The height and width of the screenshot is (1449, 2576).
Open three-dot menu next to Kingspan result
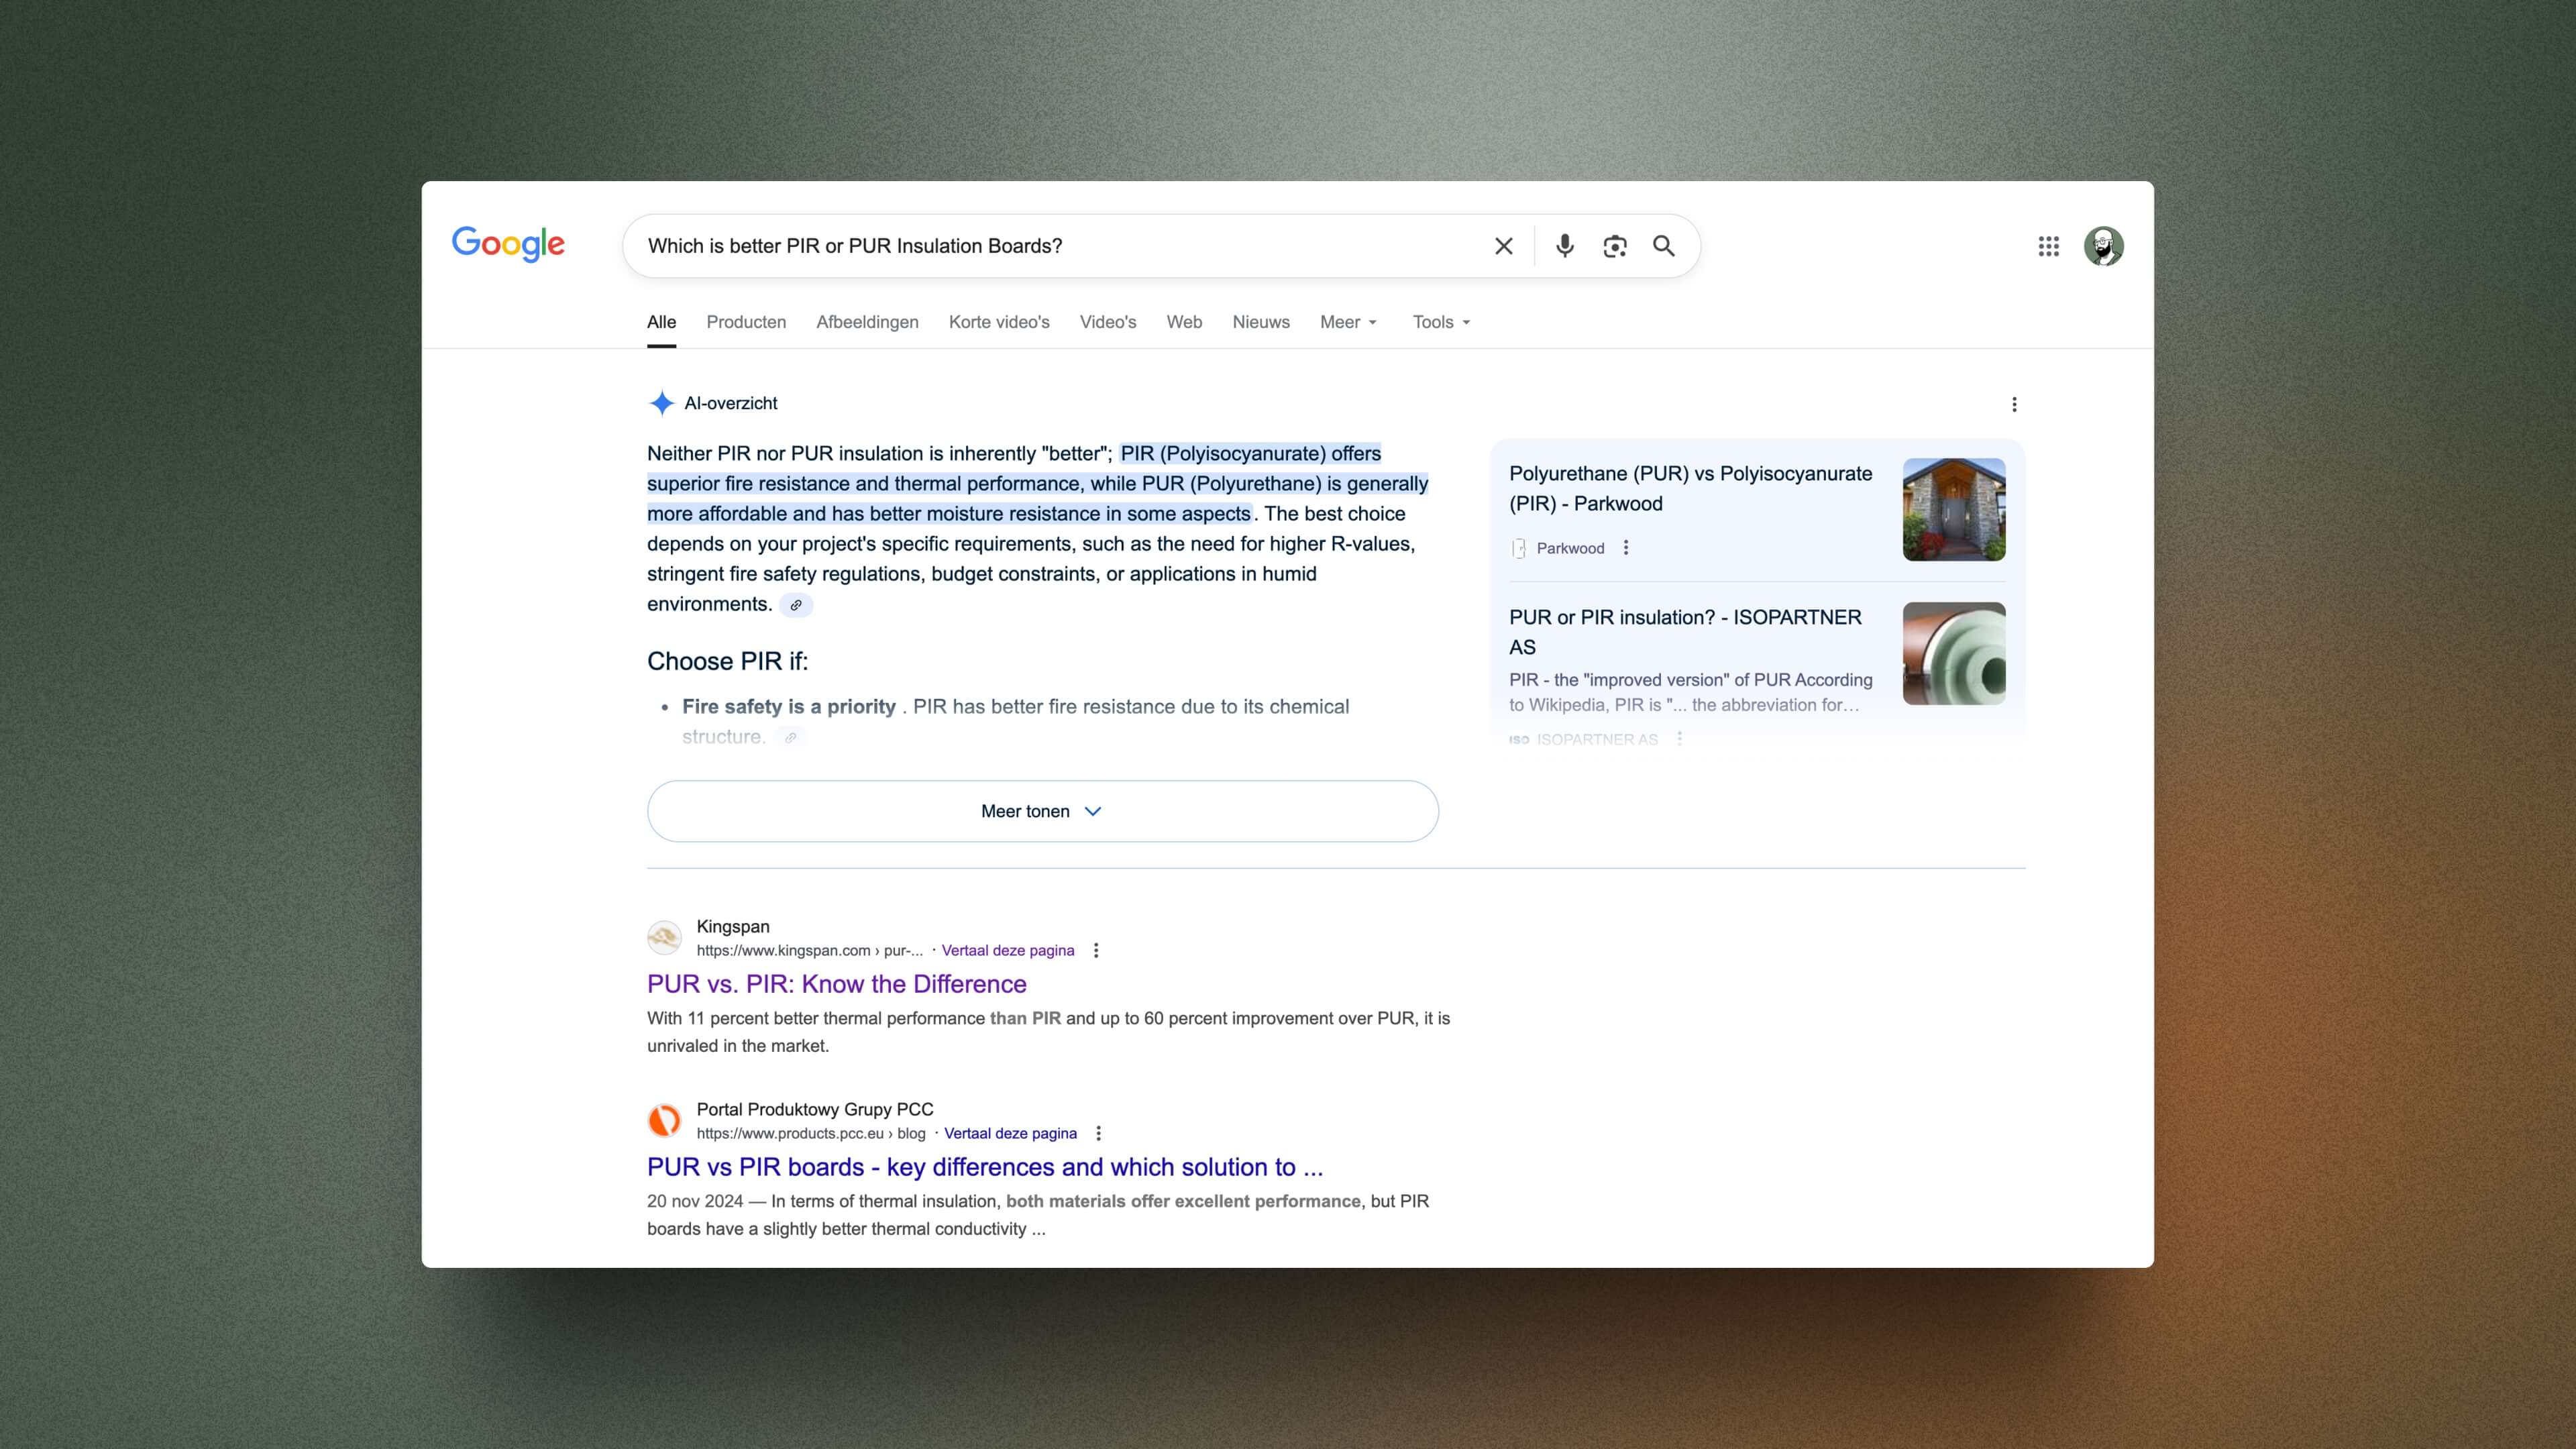tap(1096, 950)
